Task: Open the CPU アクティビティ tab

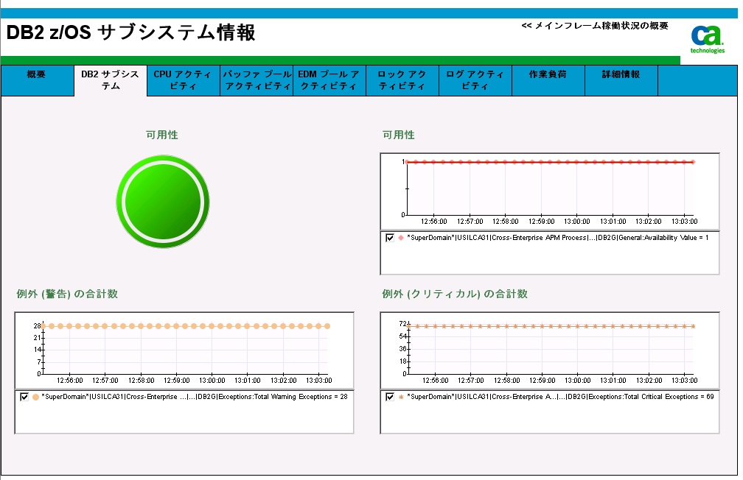Action: (182, 80)
